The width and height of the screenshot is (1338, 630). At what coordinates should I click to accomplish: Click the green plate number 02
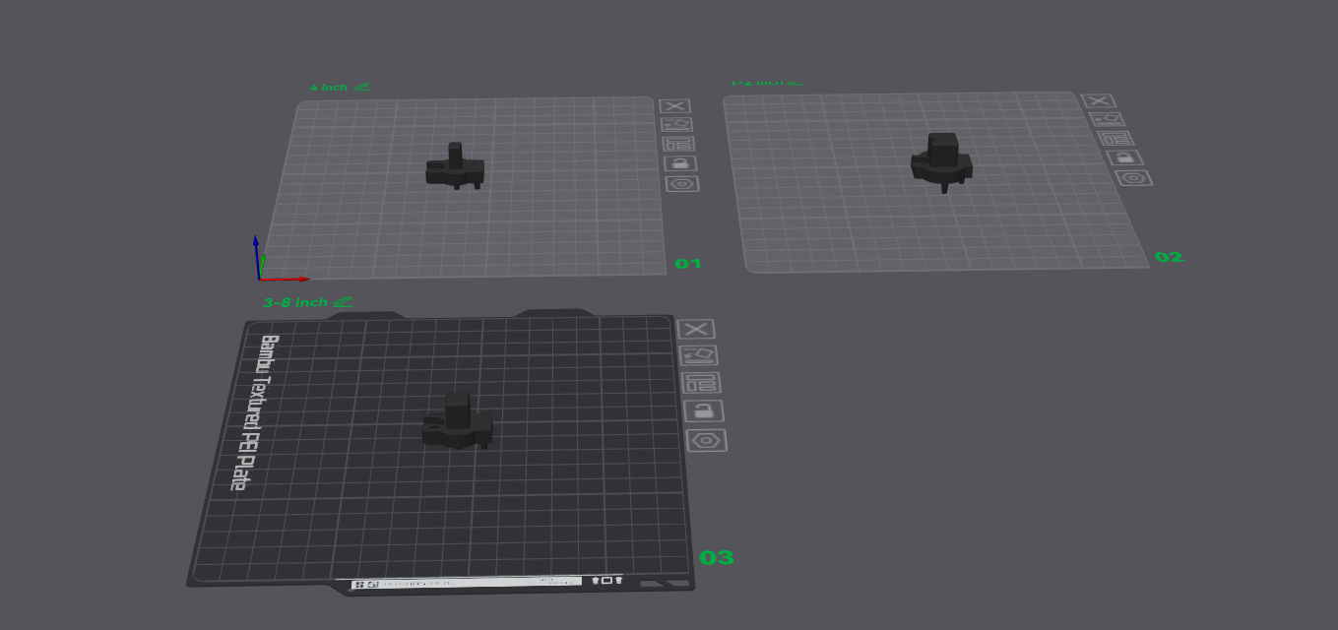click(x=1169, y=257)
